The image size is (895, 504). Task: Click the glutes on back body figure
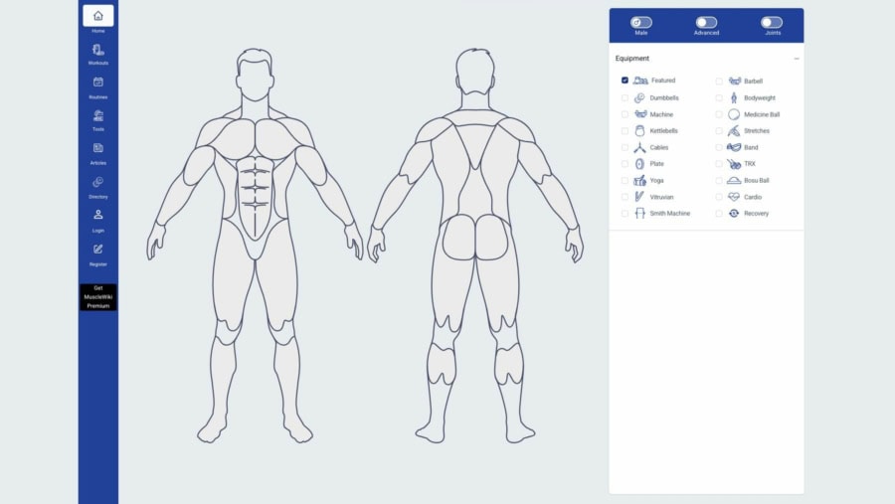click(x=475, y=237)
